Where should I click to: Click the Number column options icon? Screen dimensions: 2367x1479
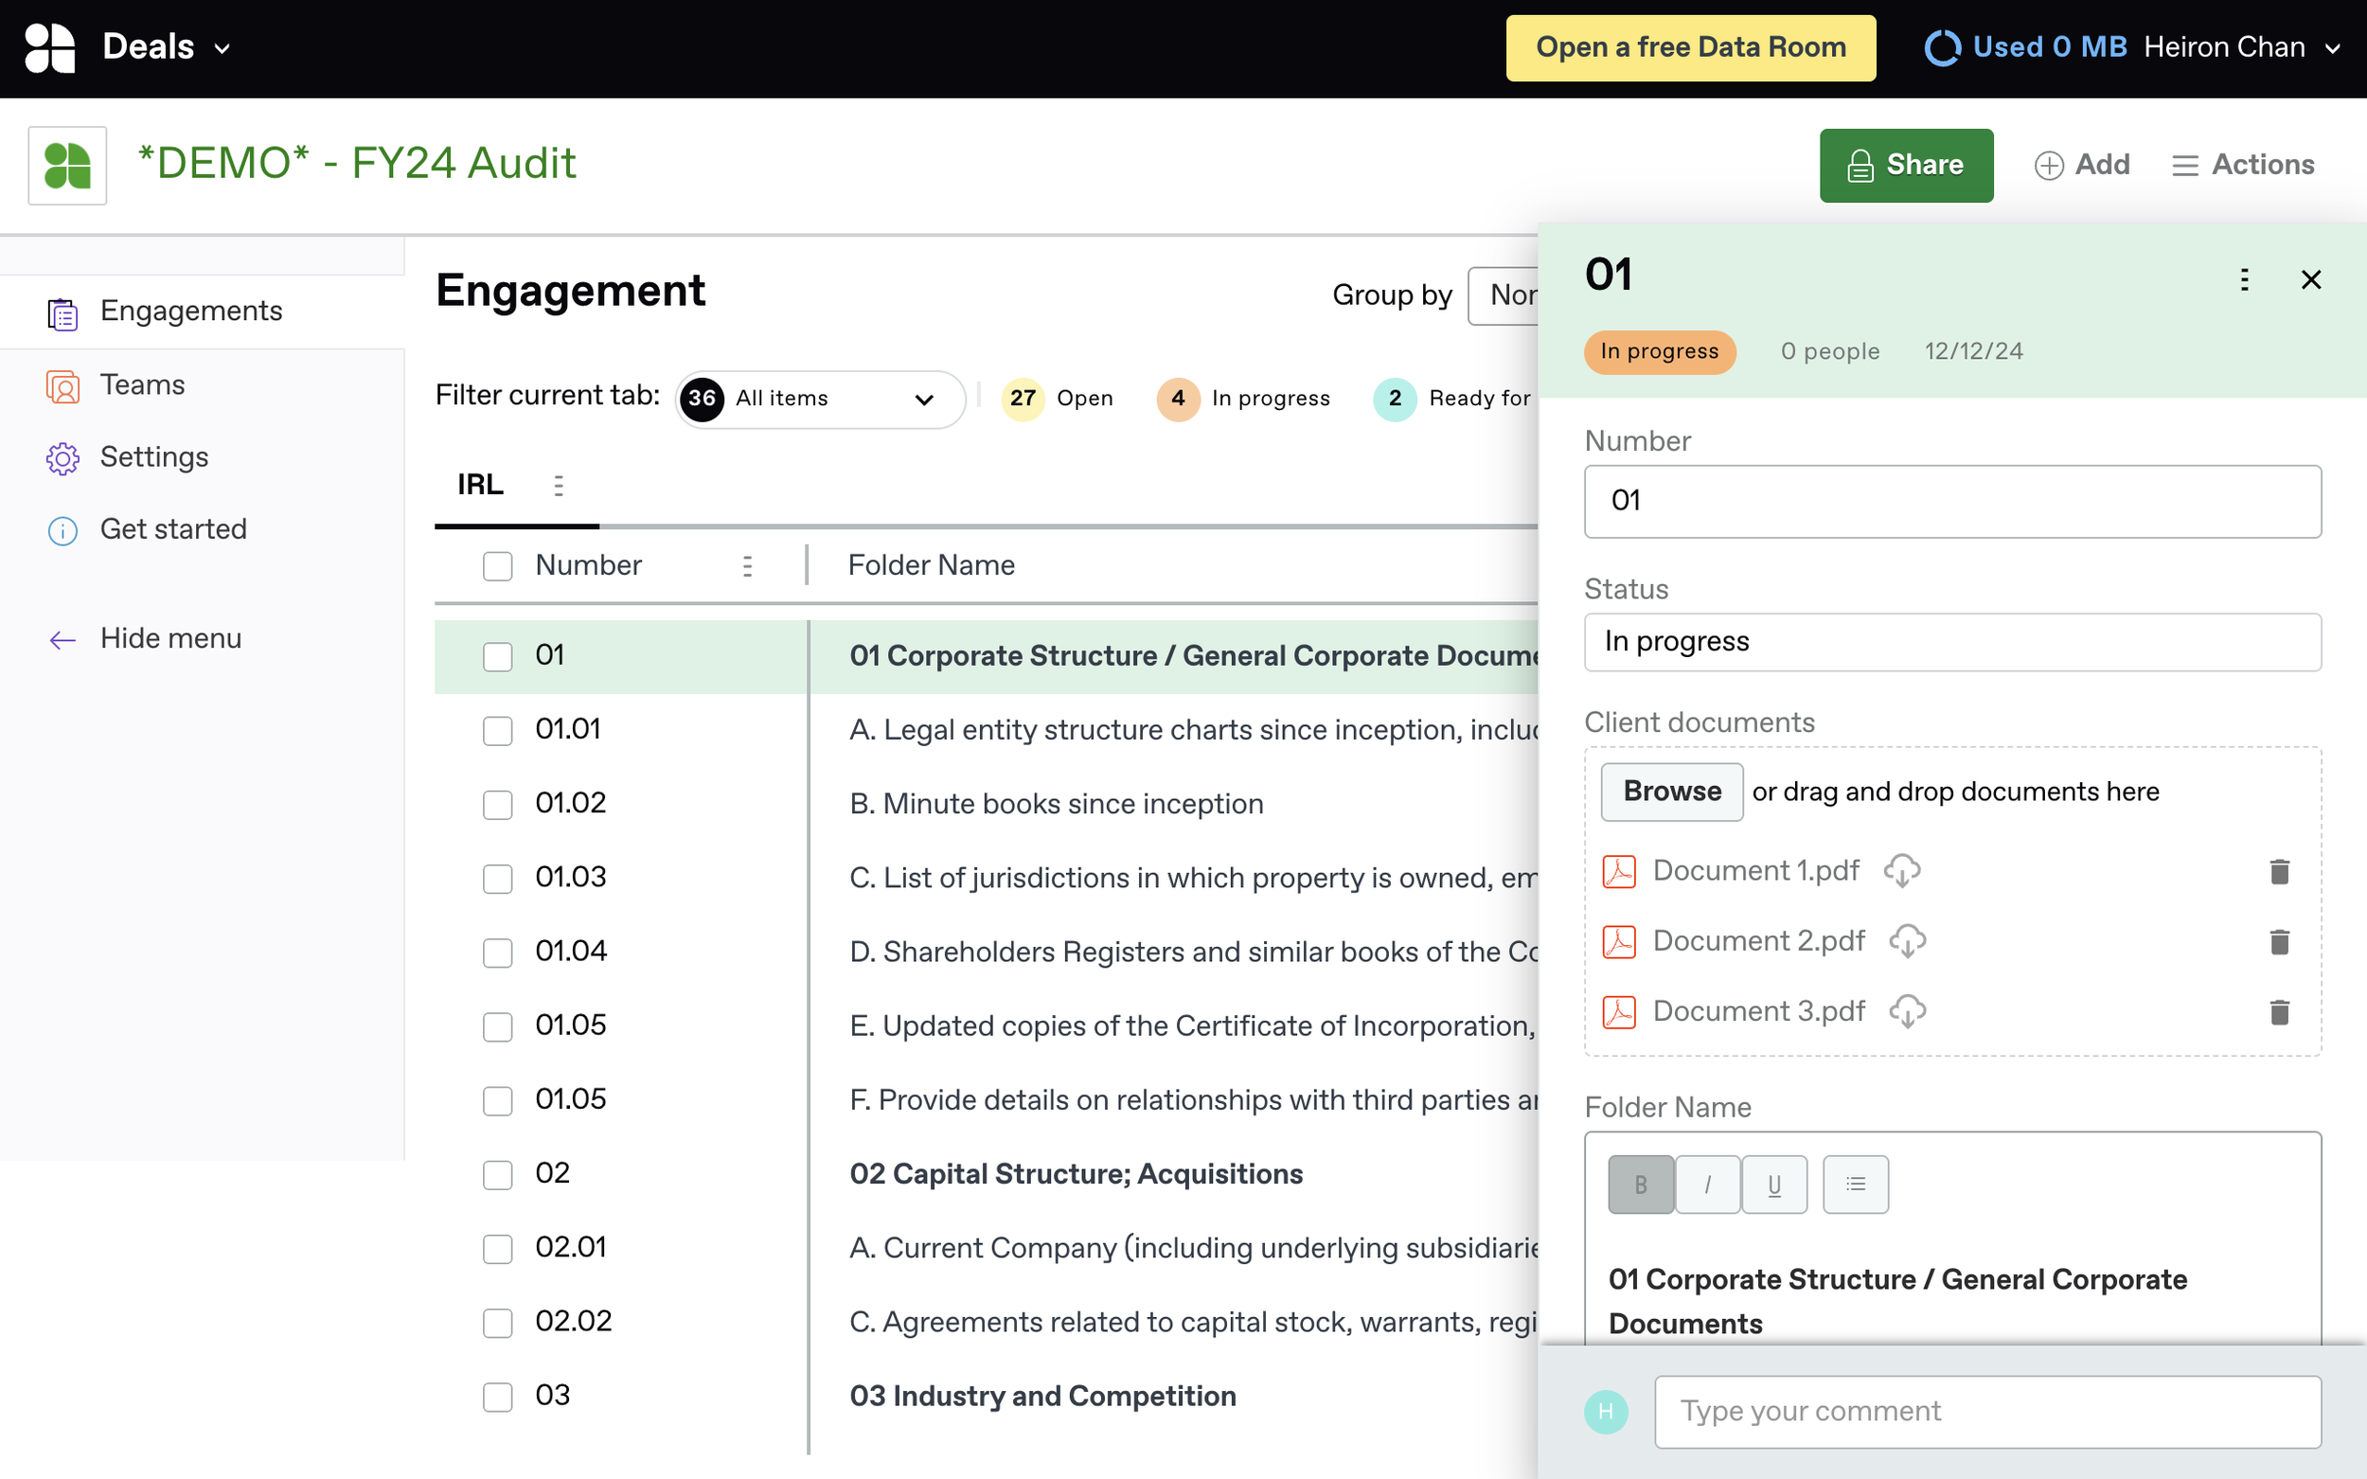[747, 565]
